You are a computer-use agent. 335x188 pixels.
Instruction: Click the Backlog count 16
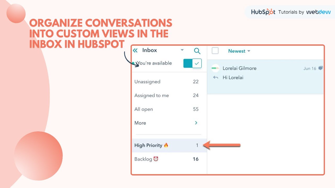pos(196,159)
